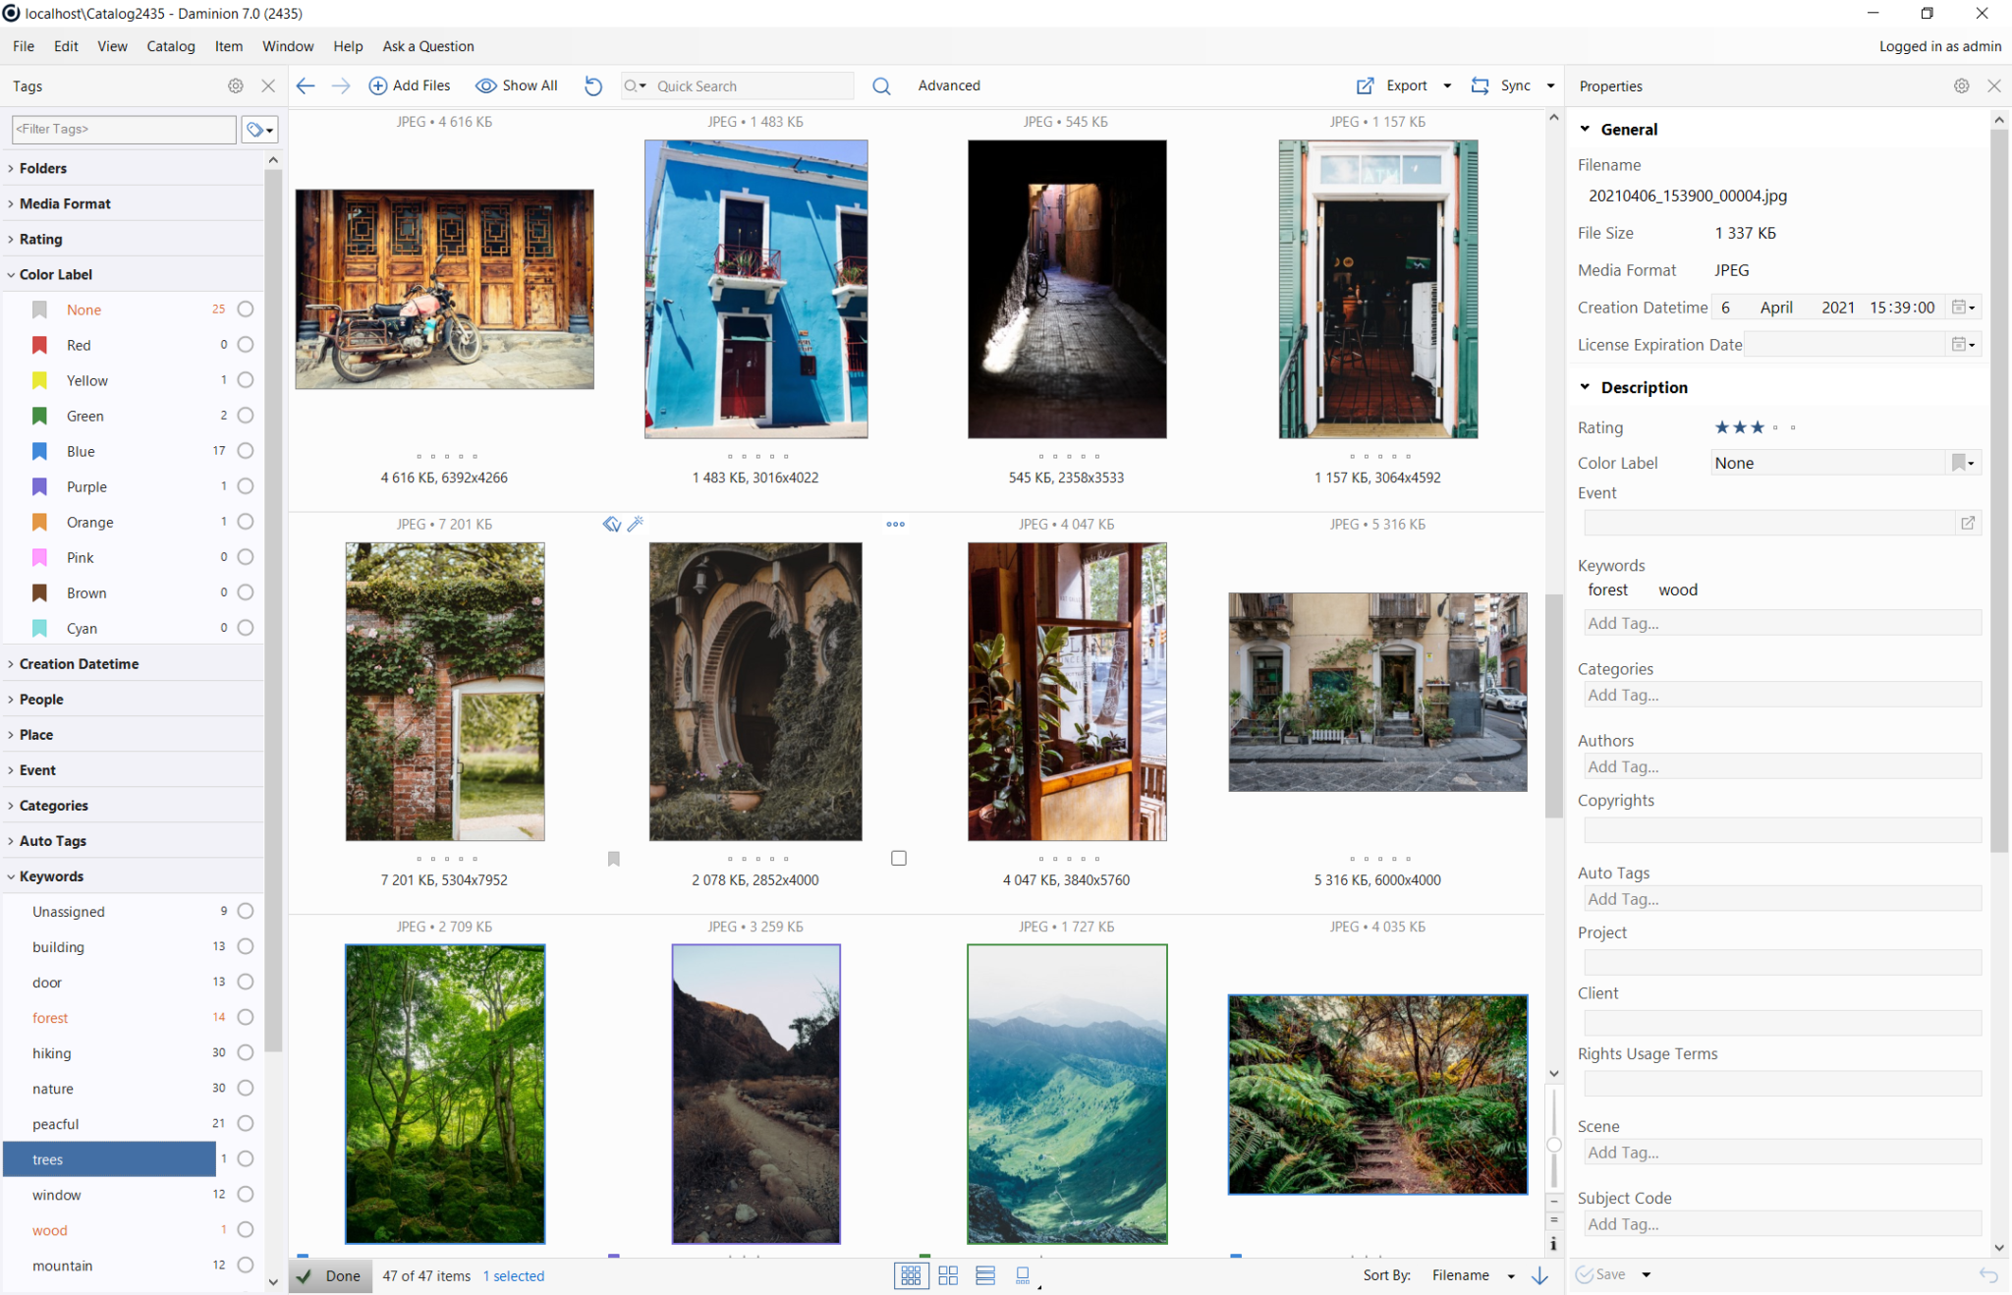Click the Sync icon
The image size is (2012, 1295).
pos(1481,85)
